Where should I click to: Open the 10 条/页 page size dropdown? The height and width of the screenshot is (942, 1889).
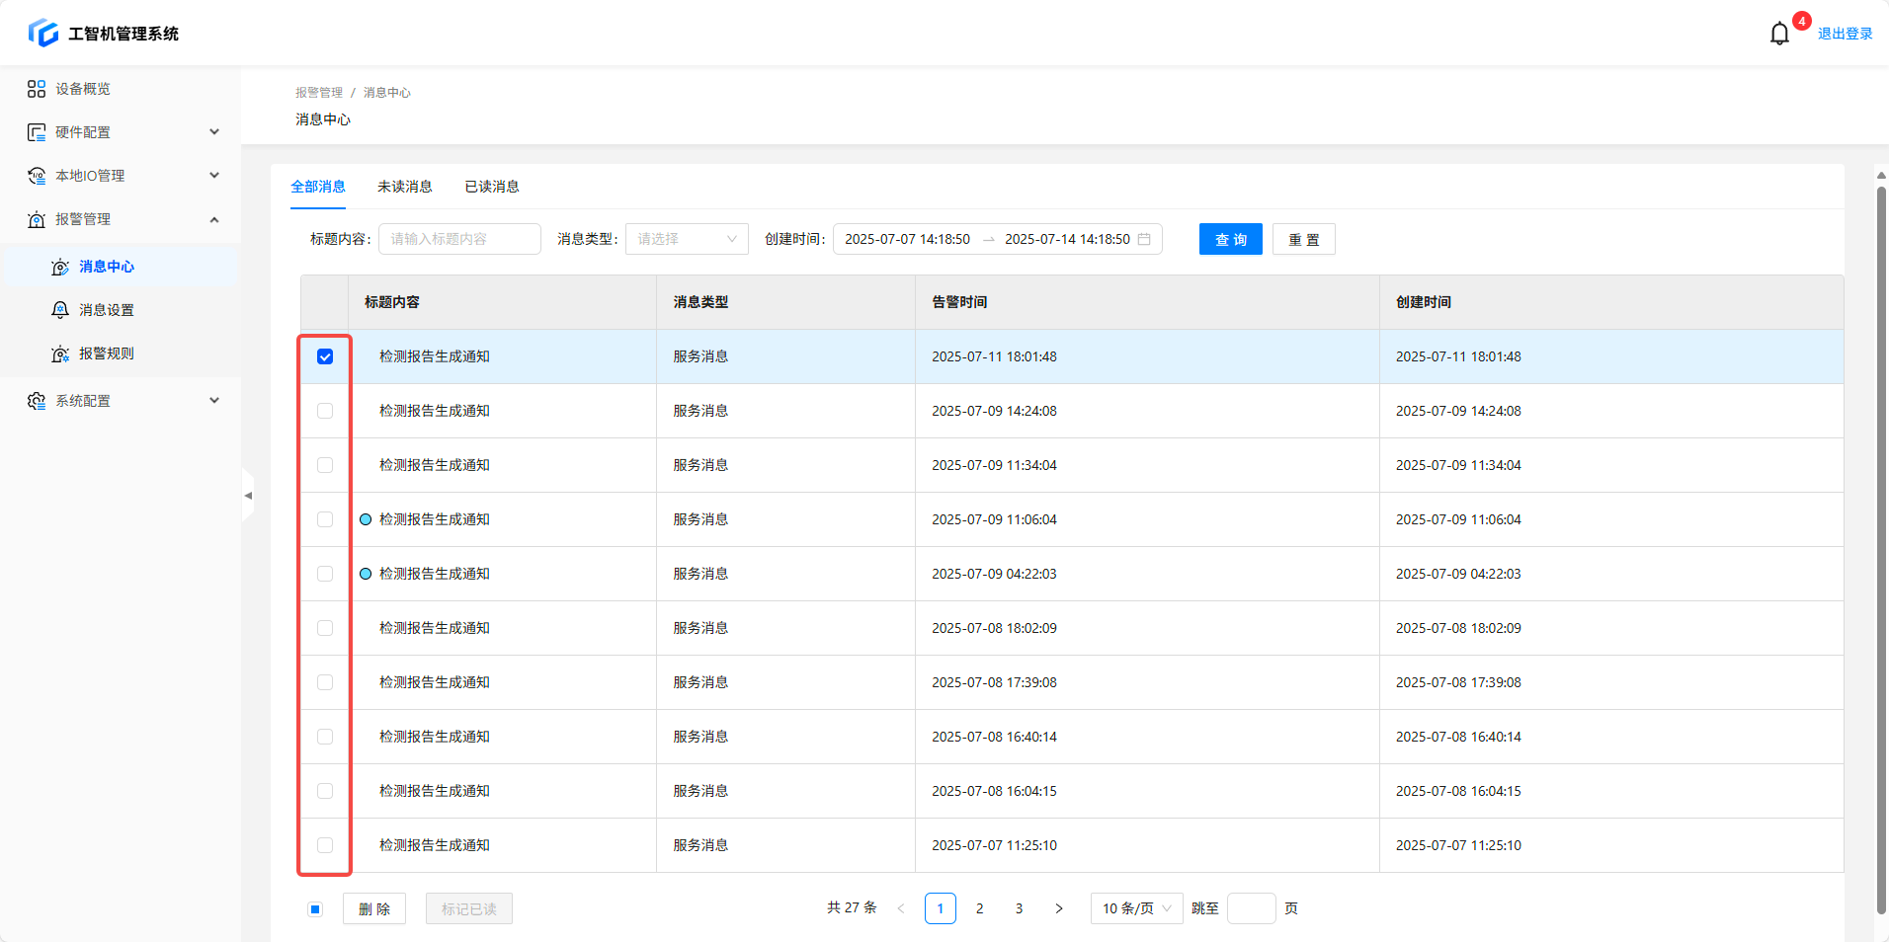tap(1136, 908)
